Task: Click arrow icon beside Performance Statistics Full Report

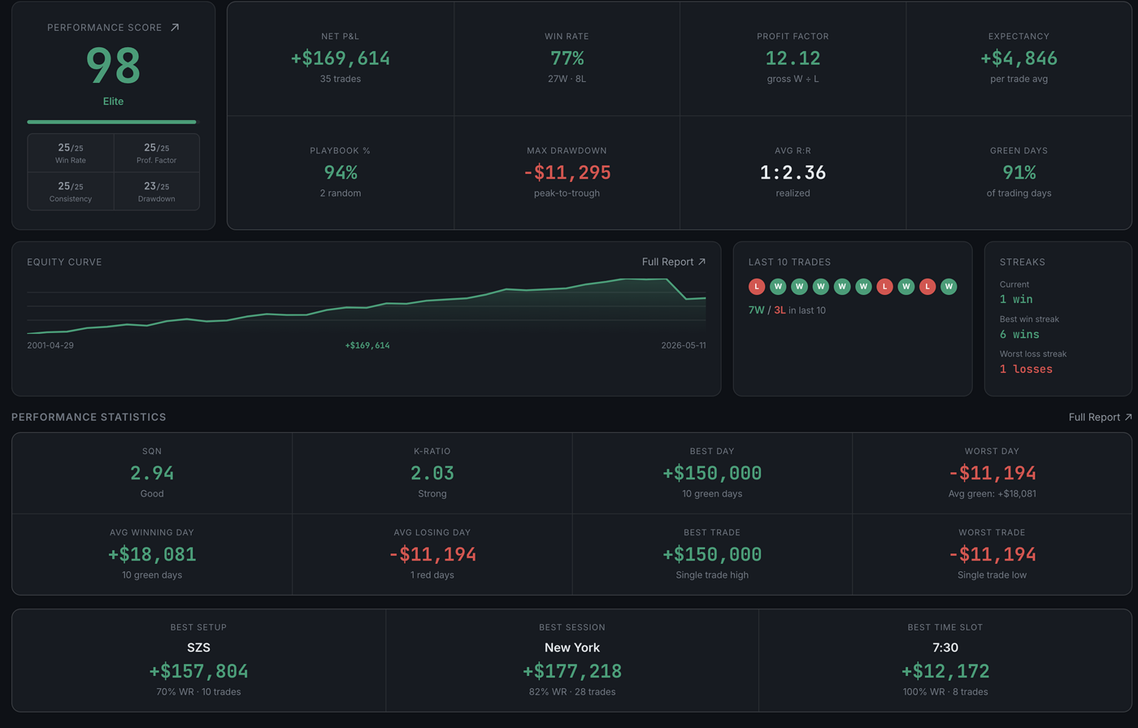Action: click(x=1128, y=417)
